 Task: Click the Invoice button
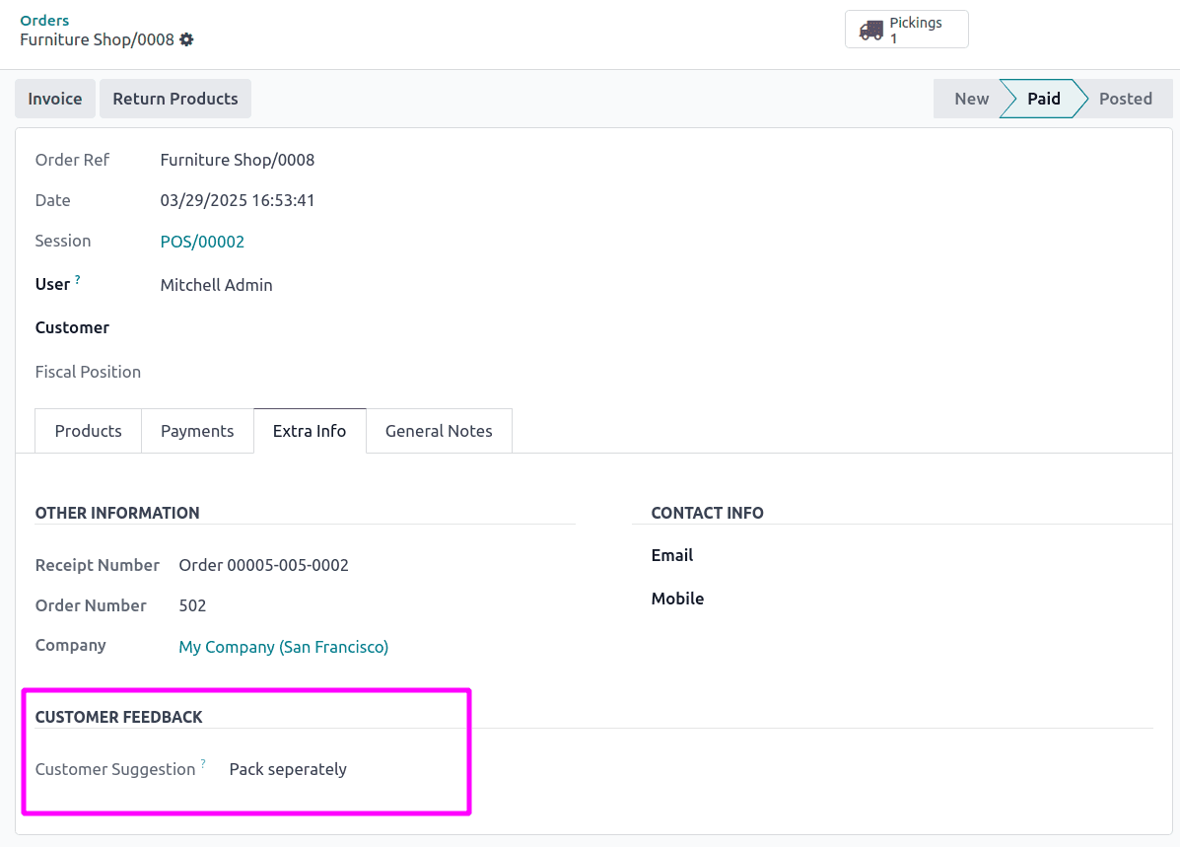pyautogui.click(x=55, y=99)
